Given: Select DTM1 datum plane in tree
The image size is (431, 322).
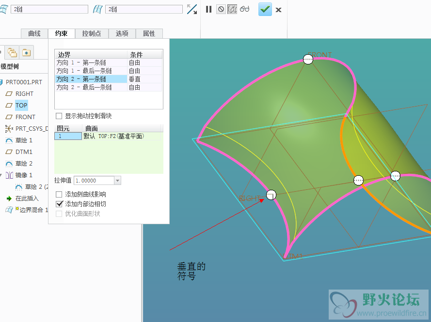Looking at the screenshot, I should click(x=24, y=152).
